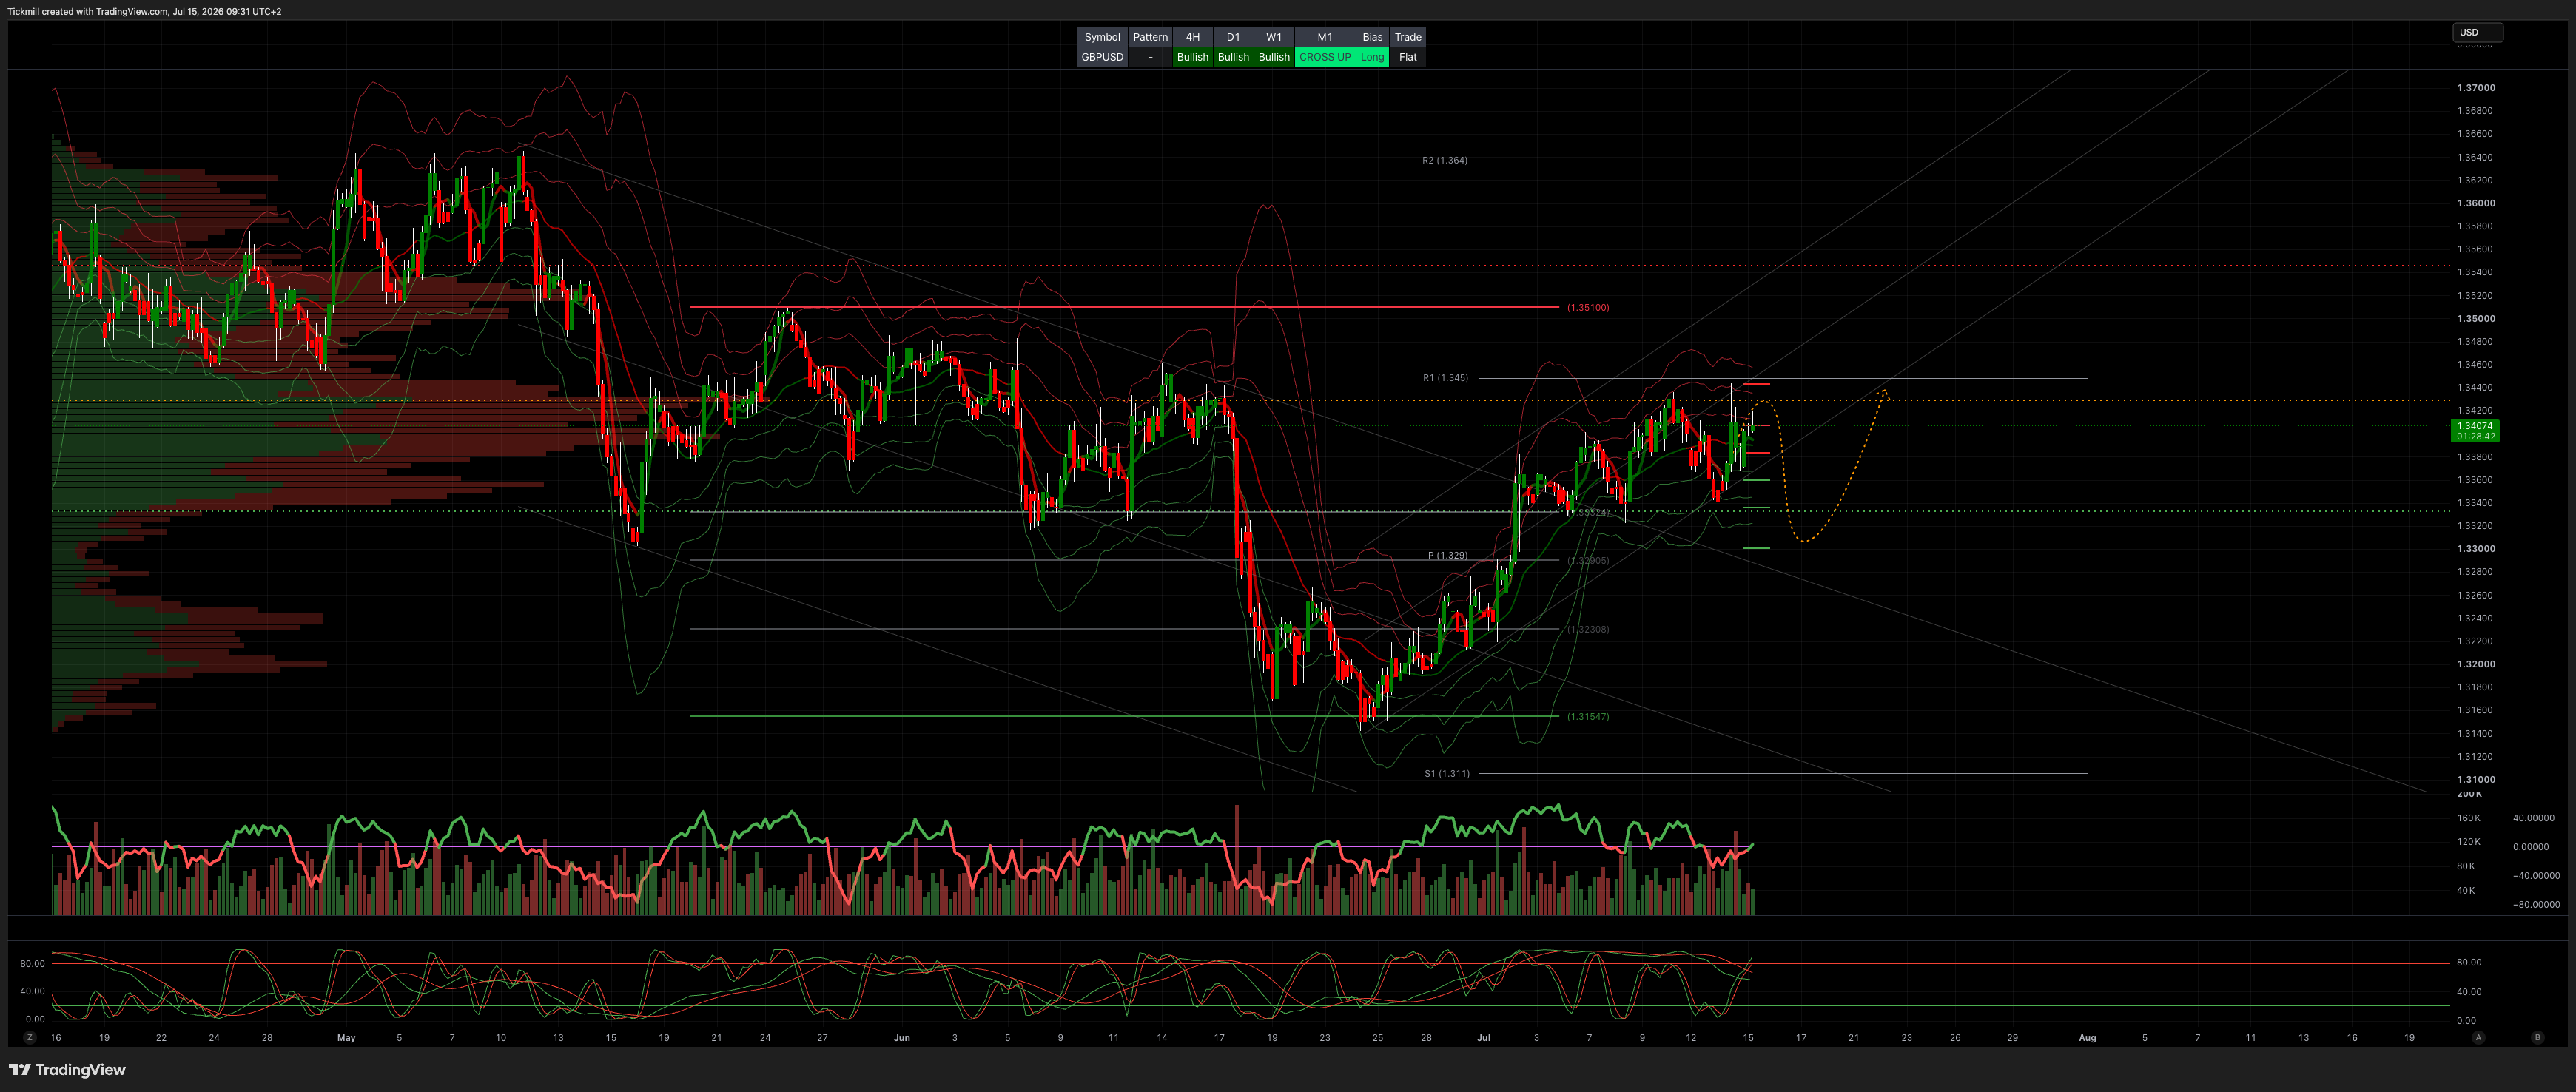Click the Jul label on time axis

click(1483, 1038)
